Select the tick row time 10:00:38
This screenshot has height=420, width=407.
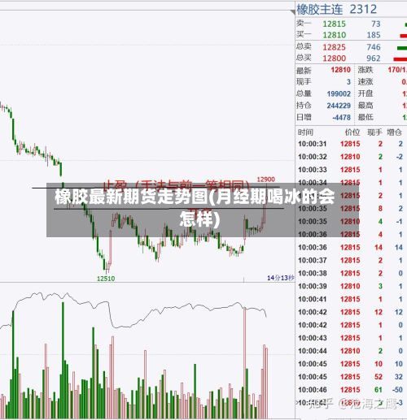313,274
